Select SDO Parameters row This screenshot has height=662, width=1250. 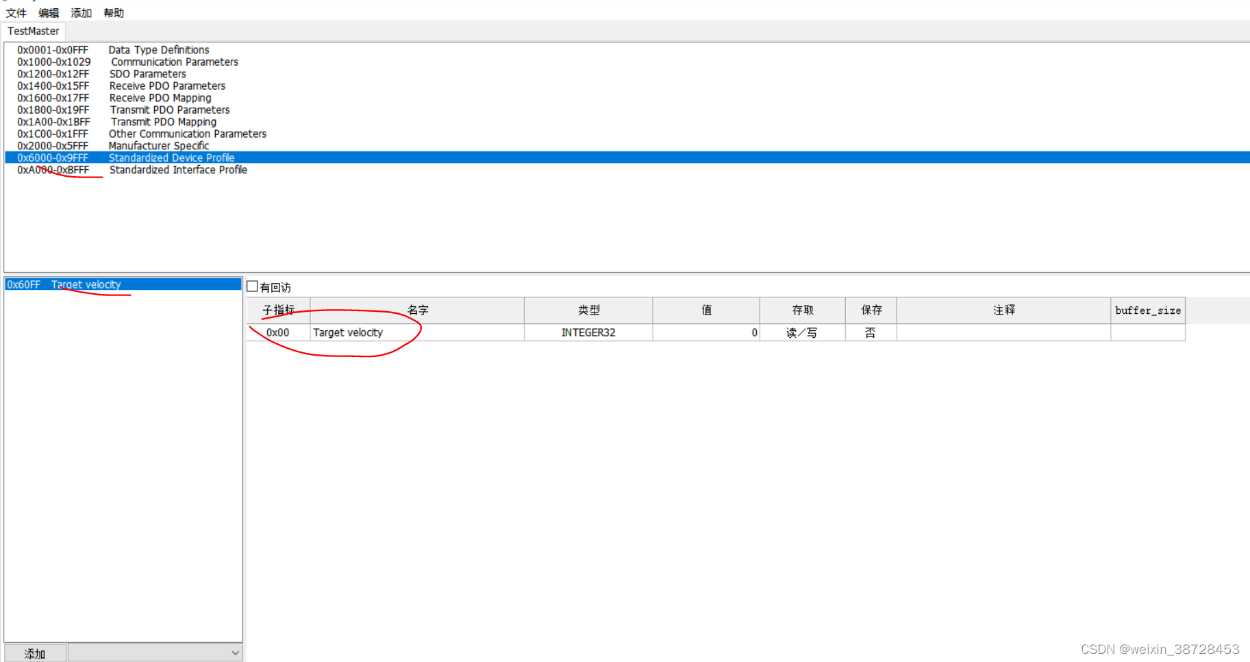tap(627, 74)
